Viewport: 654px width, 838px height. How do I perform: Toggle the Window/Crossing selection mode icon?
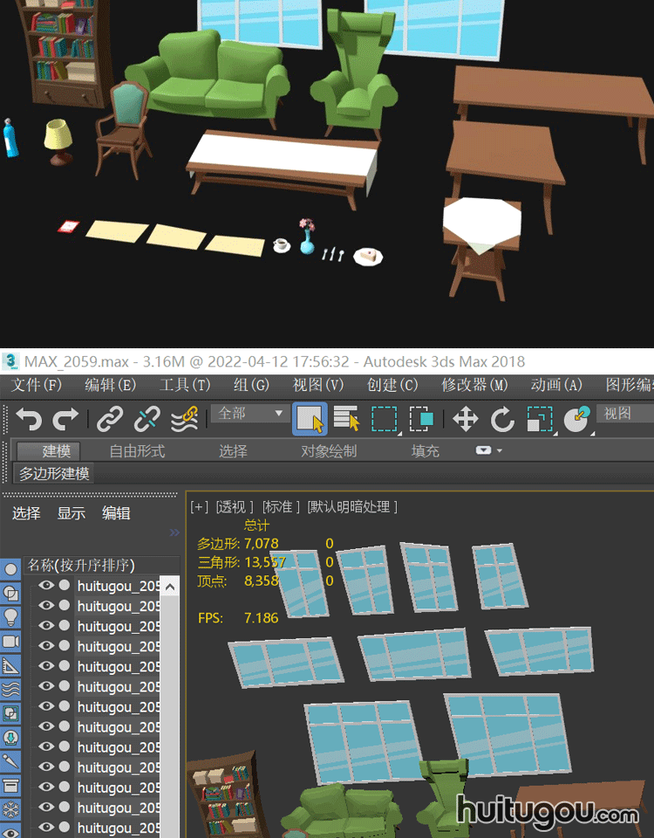point(421,418)
